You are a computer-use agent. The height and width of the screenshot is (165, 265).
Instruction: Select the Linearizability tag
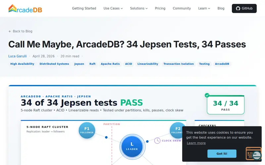click(148, 64)
